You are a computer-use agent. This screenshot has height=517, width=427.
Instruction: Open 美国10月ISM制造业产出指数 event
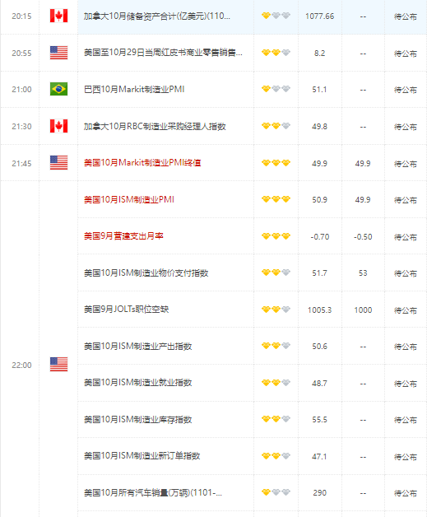click(137, 347)
